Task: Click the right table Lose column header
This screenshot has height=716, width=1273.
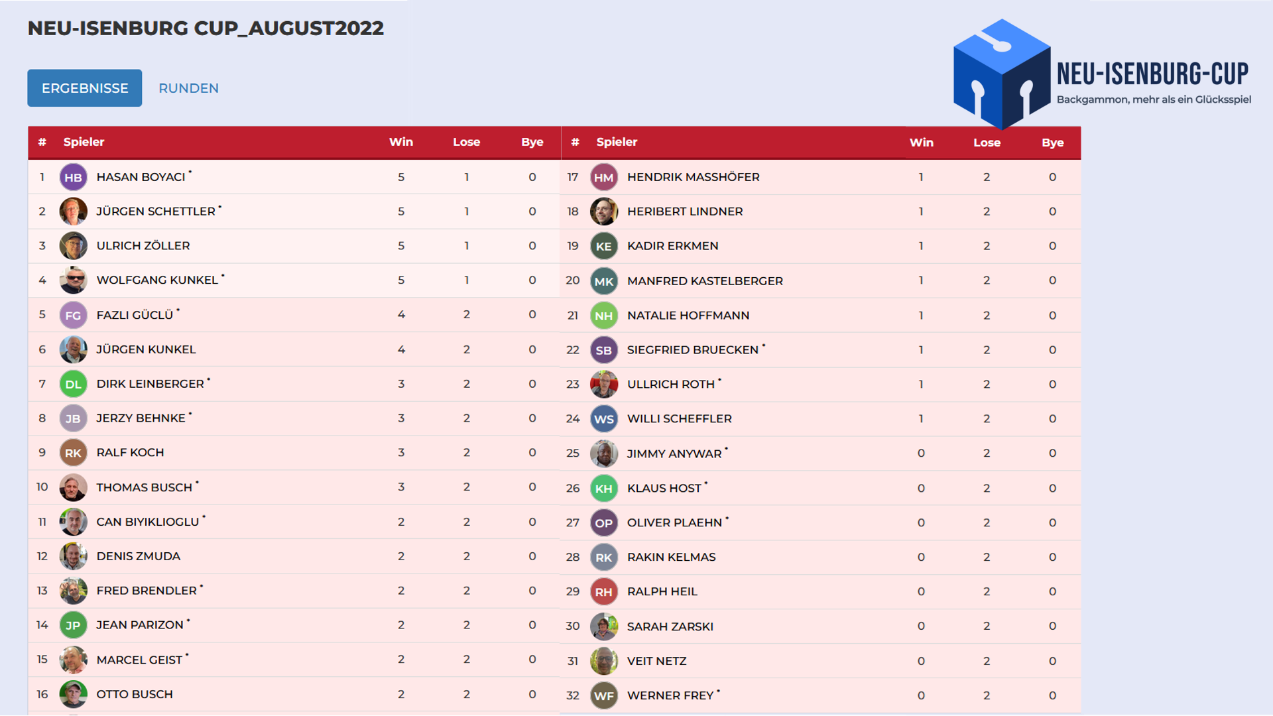Action: (x=987, y=143)
